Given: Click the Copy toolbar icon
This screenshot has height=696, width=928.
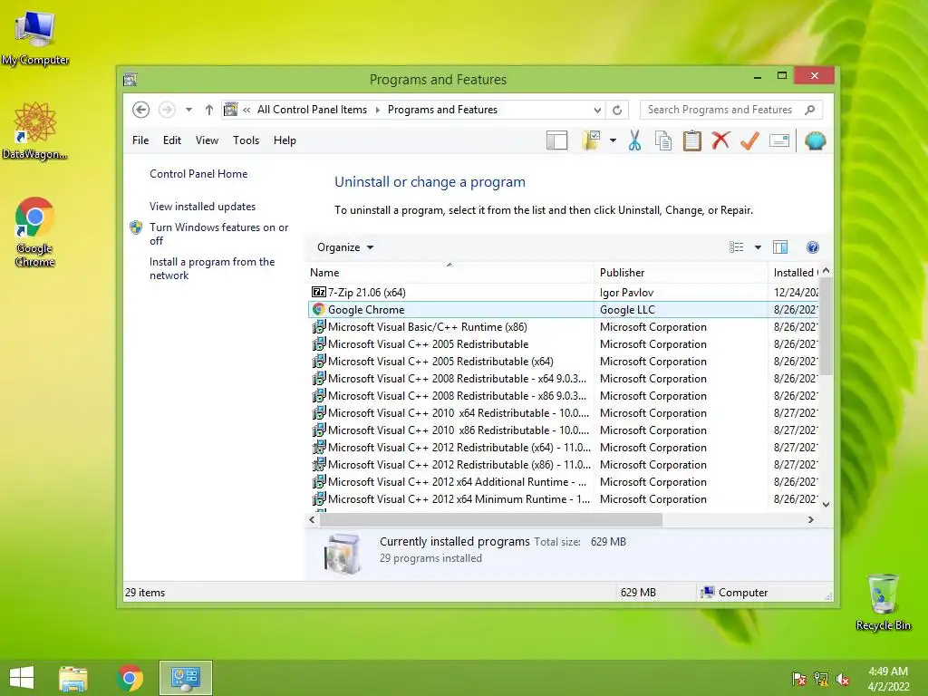Looking at the screenshot, I should pos(663,140).
